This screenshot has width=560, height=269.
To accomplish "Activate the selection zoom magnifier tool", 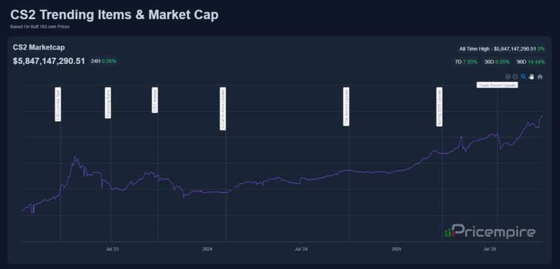I will (x=523, y=77).
